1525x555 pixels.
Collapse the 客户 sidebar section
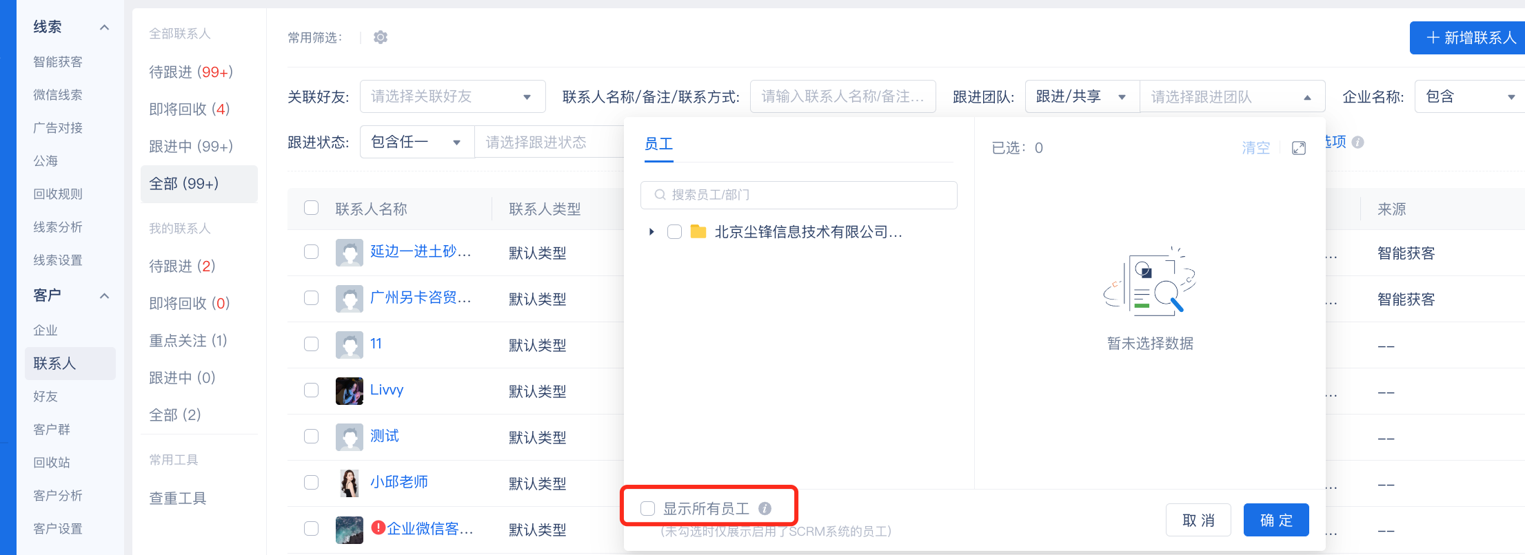105,296
